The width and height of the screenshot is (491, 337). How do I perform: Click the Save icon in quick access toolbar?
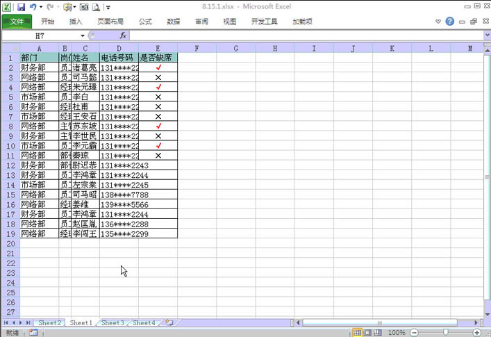(x=21, y=7)
